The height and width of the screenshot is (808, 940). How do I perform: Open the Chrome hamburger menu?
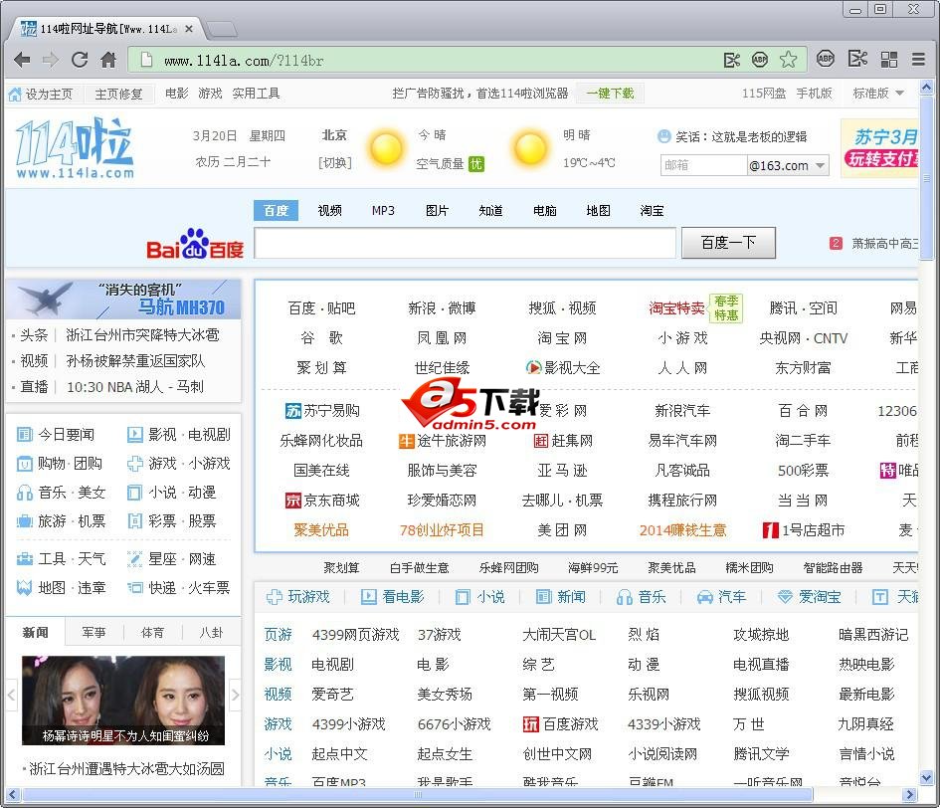(918, 60)
